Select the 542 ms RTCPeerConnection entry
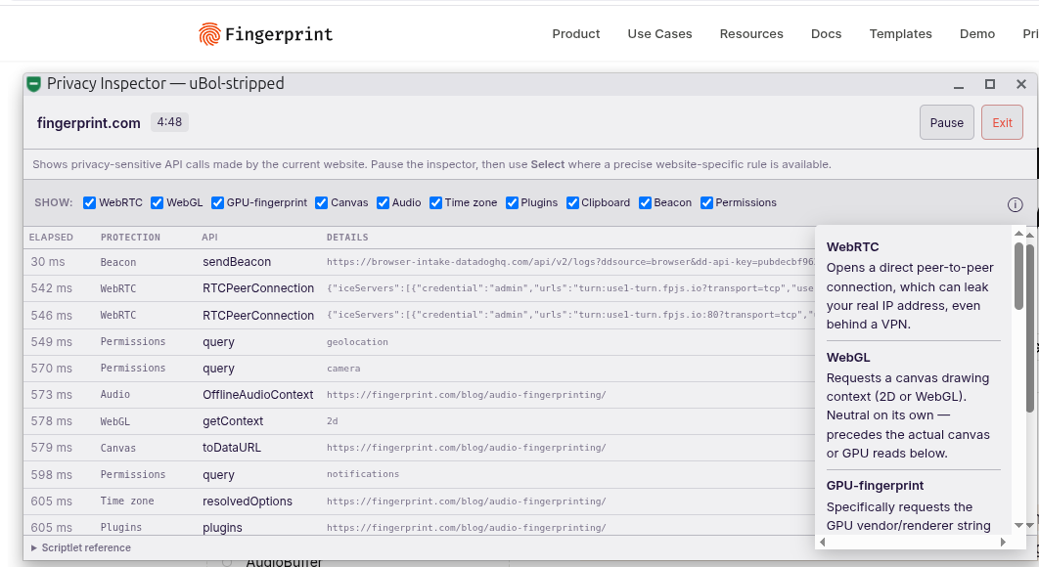Viewport: 1039px width, 567px height. (x=420, y=288)
